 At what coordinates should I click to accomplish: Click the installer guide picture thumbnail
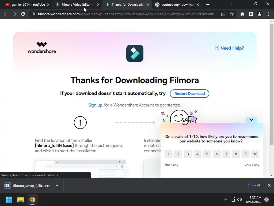click(80, 168)
